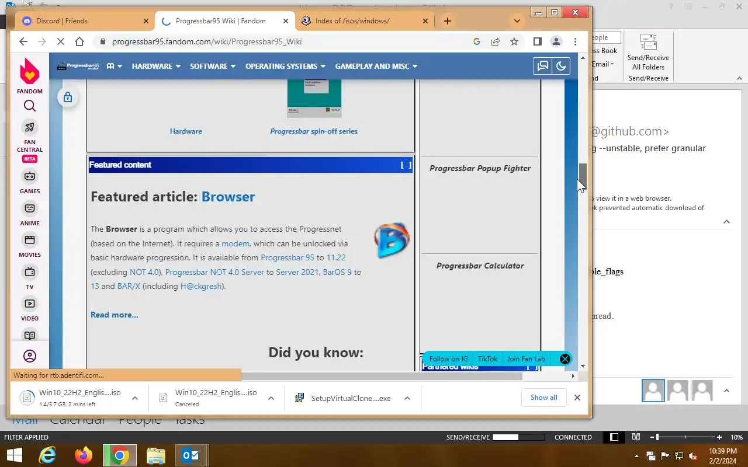Close the Discord | Friends tab
The image size is (748, 467).
tap(146, 21)
